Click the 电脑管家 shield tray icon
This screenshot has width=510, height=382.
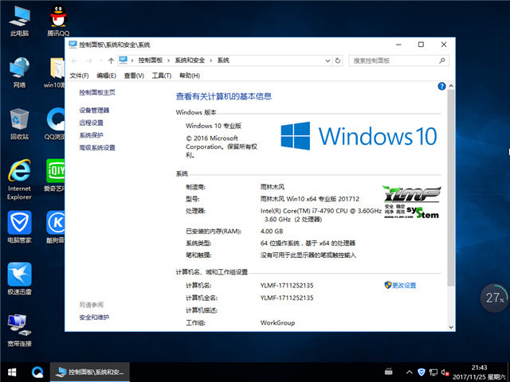click(422, 372)
